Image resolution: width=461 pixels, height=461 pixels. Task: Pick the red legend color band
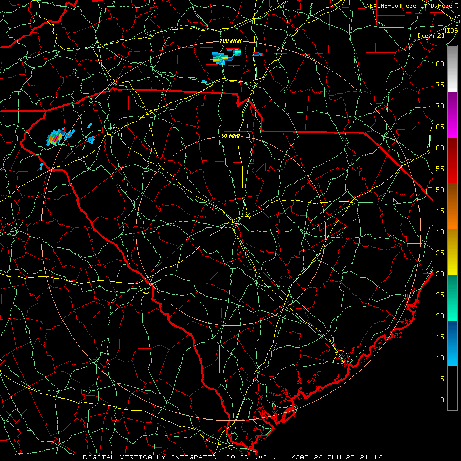[x=452, y=161]
